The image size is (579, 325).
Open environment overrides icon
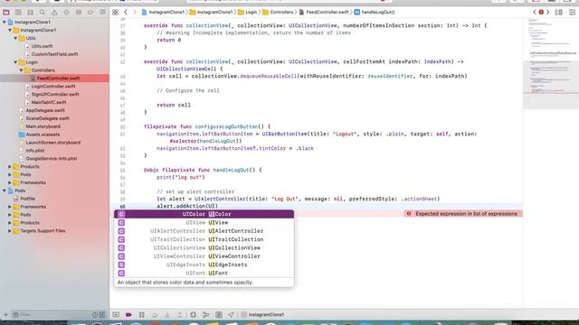click(219, 315)
